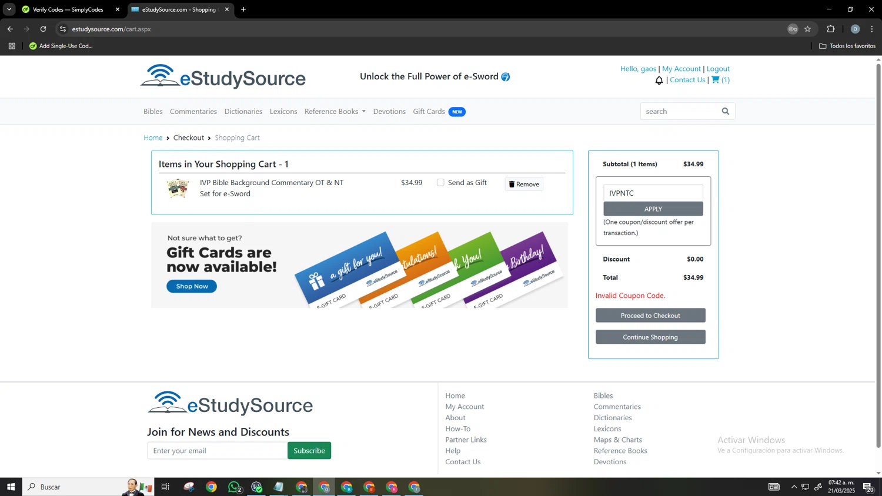The height and width of the screenshot is (496, 882).
Task: Click the Subscribe button
Action: click(x=309, y=451)
